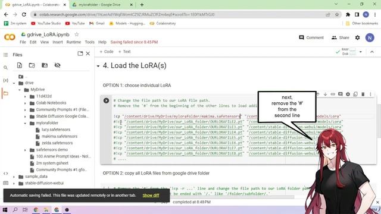Open Colab settings gear icon
Viewport: 381px width, 214px height.
point(357,37)
